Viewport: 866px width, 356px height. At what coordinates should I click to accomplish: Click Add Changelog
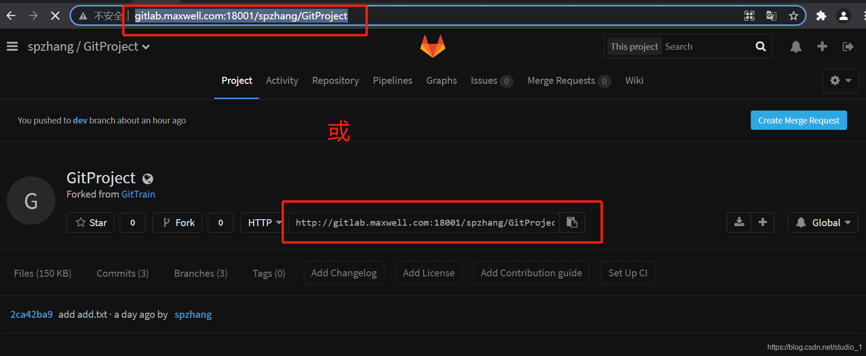pyautogui.click(x=344, y=273)
